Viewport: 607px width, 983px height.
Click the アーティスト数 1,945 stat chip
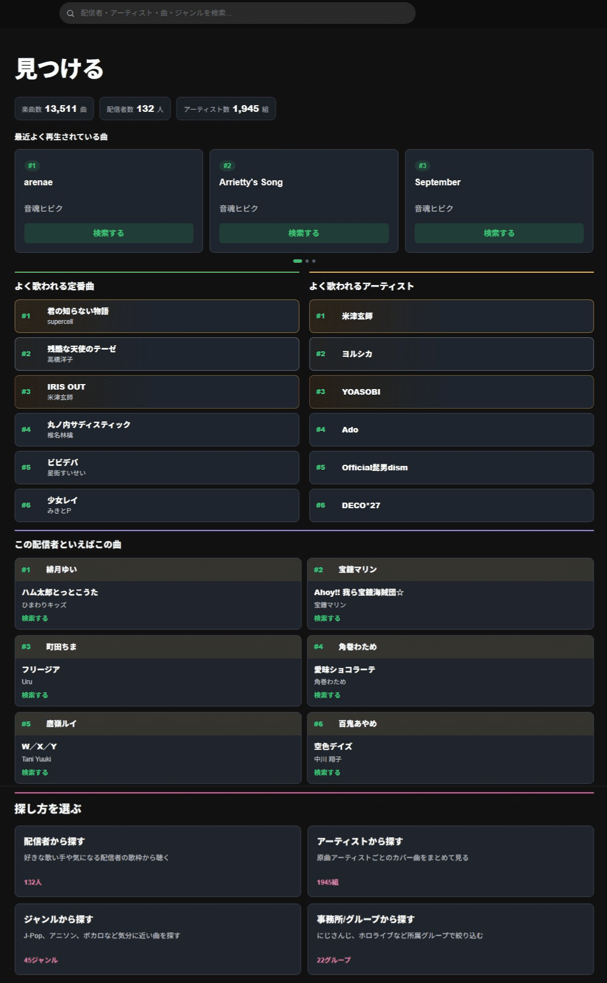click(x=226, y=109)
